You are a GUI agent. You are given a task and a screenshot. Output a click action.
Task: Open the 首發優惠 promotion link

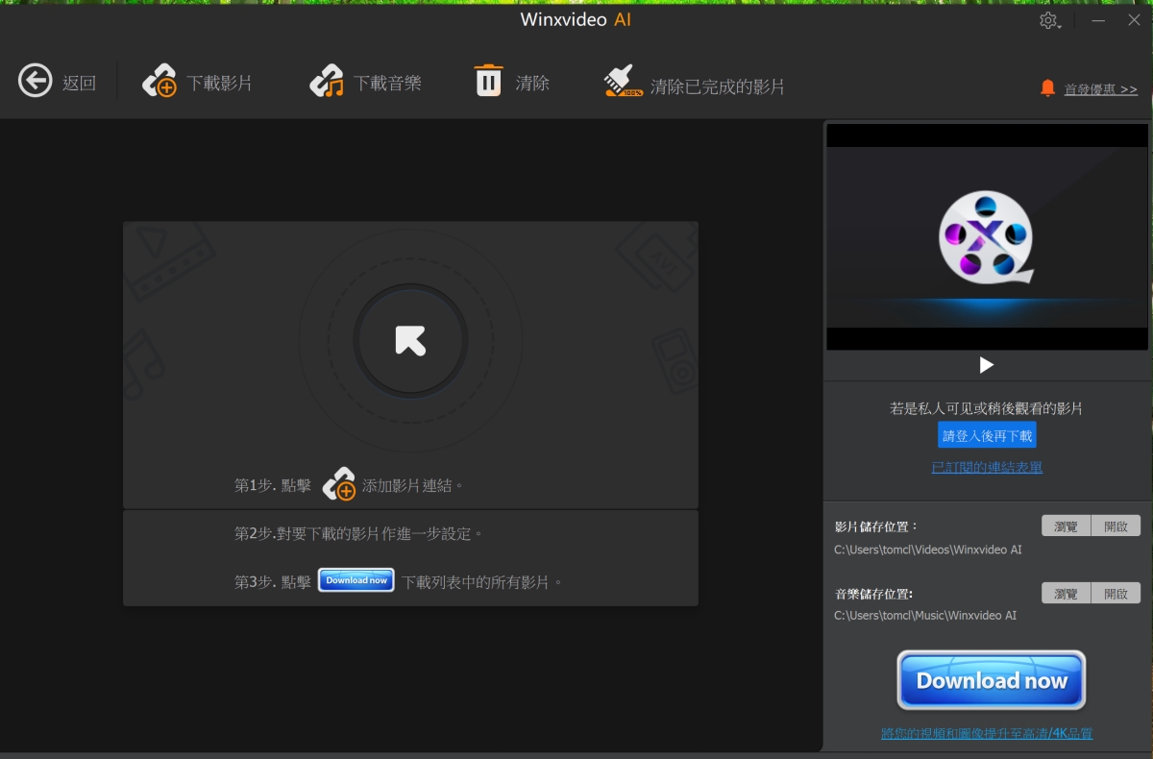[x=1100, y=89]
